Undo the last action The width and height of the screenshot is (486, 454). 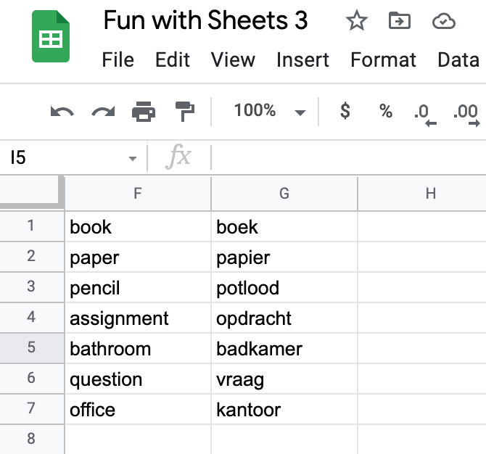[62, 112]
